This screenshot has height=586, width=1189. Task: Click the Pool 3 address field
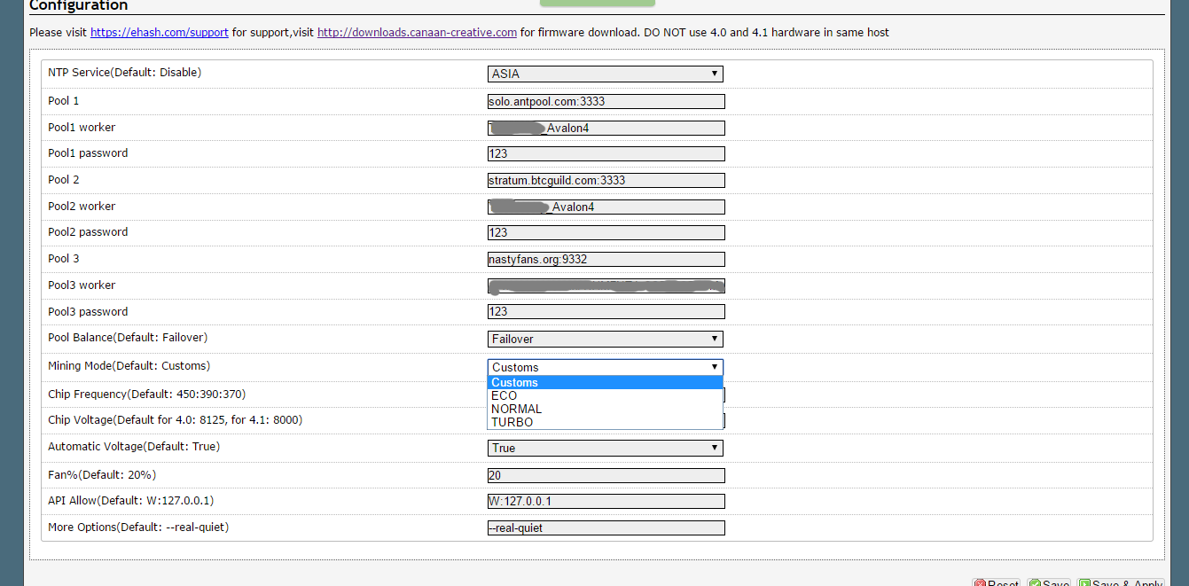click(606, 259)
